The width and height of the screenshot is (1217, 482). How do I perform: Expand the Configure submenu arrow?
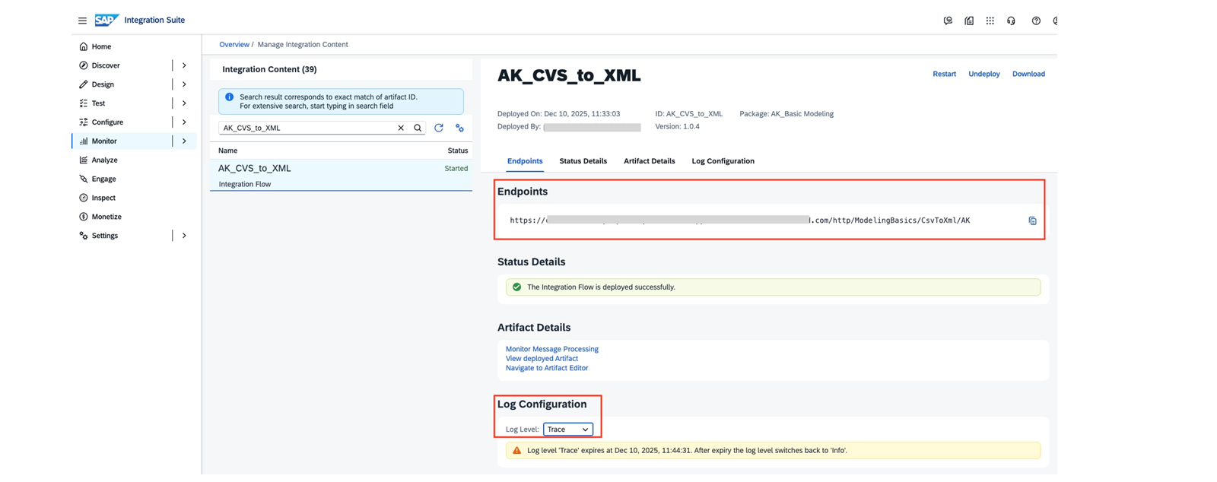point(184,122)
